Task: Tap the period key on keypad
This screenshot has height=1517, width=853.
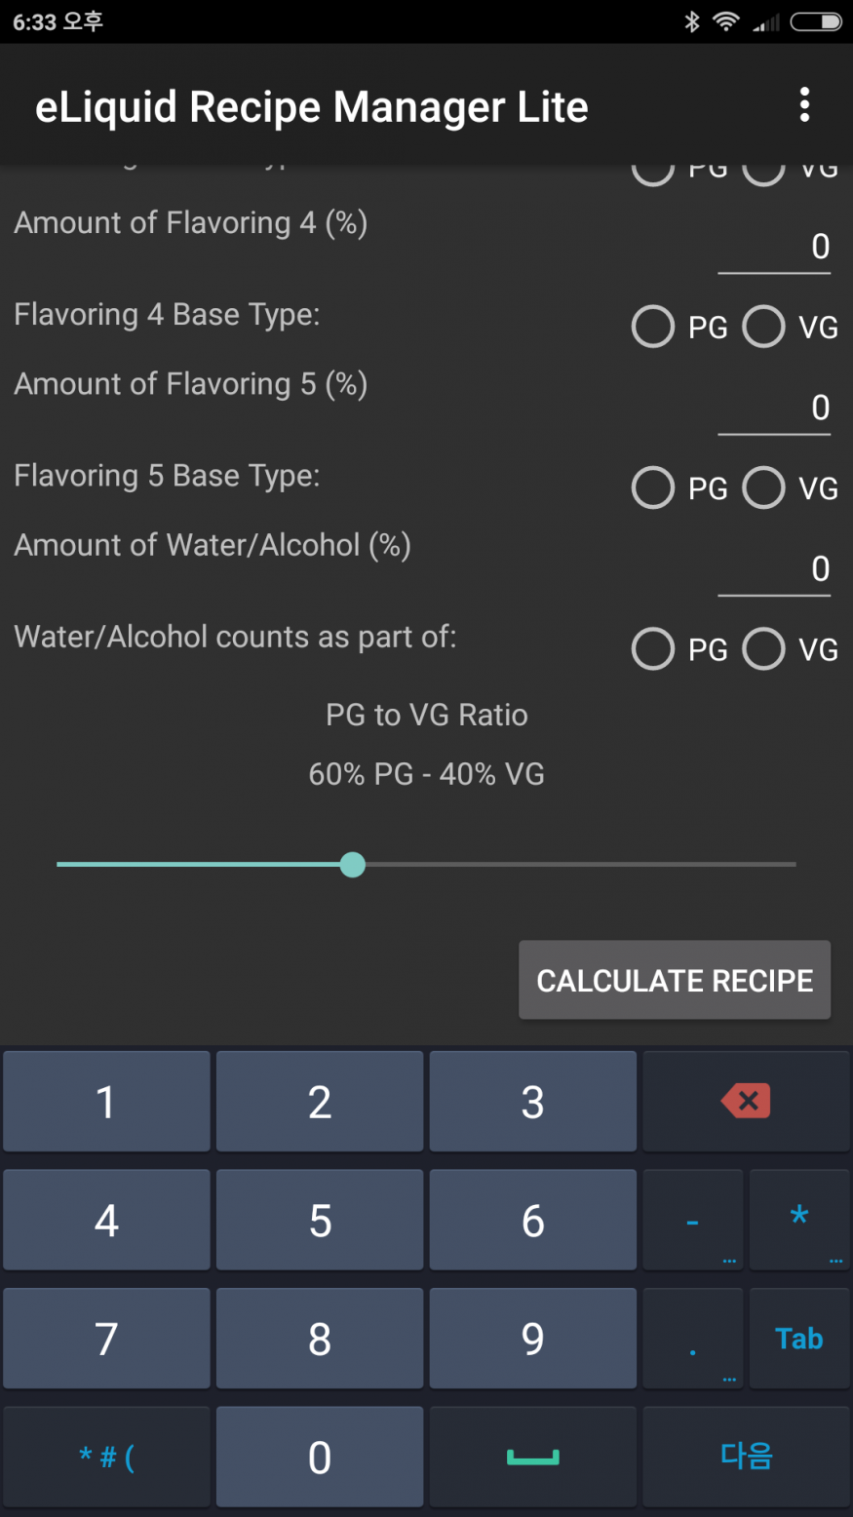Action: pos(692,1339)
